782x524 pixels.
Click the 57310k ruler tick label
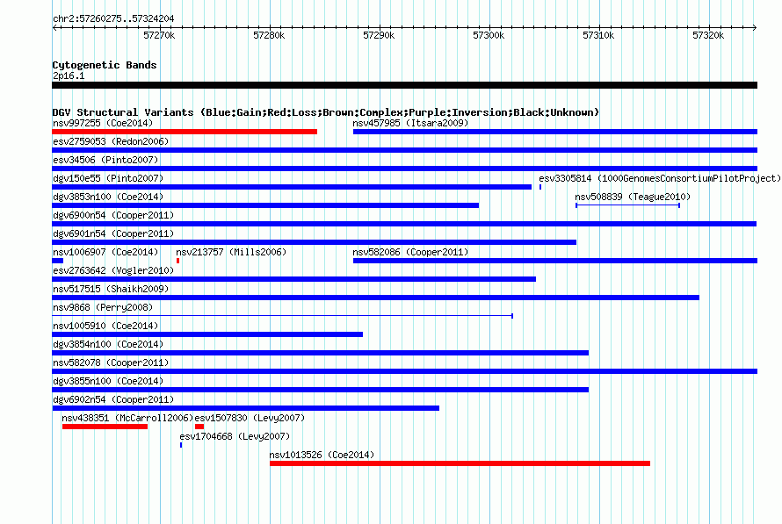coord(598,35)
